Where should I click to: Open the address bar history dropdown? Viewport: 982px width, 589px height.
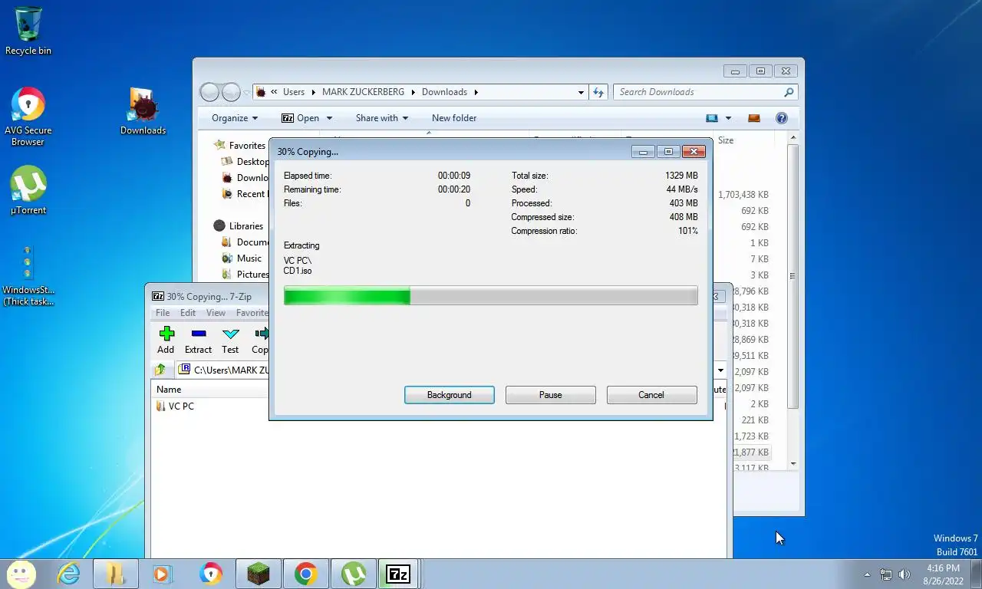tap(581, 92)
